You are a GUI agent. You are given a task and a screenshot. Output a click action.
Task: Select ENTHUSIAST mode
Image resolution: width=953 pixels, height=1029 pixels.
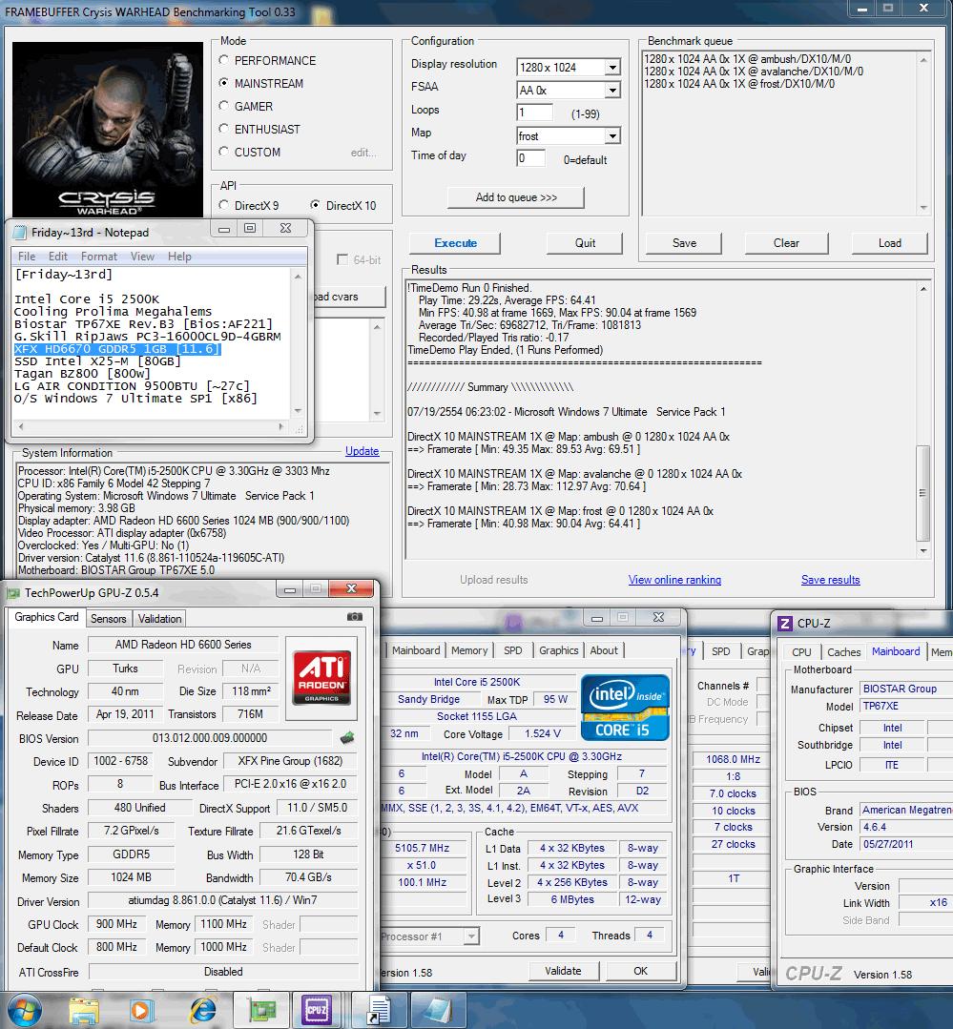(x=224, y=130)
